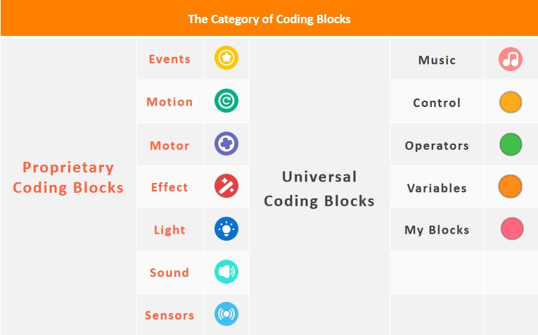Select the orange Control color circle
Screen dimensions: 538x335
(511, 102)
